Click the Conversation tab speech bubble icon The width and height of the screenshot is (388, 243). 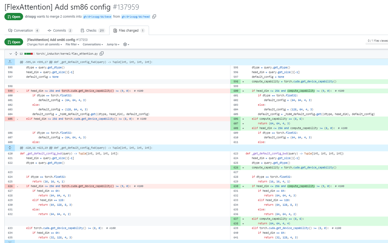click(x=10, y=30)
